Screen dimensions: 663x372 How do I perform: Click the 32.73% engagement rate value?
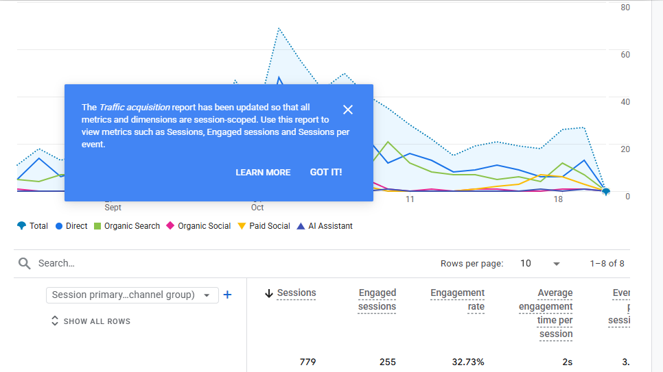(x=468, y=362)
